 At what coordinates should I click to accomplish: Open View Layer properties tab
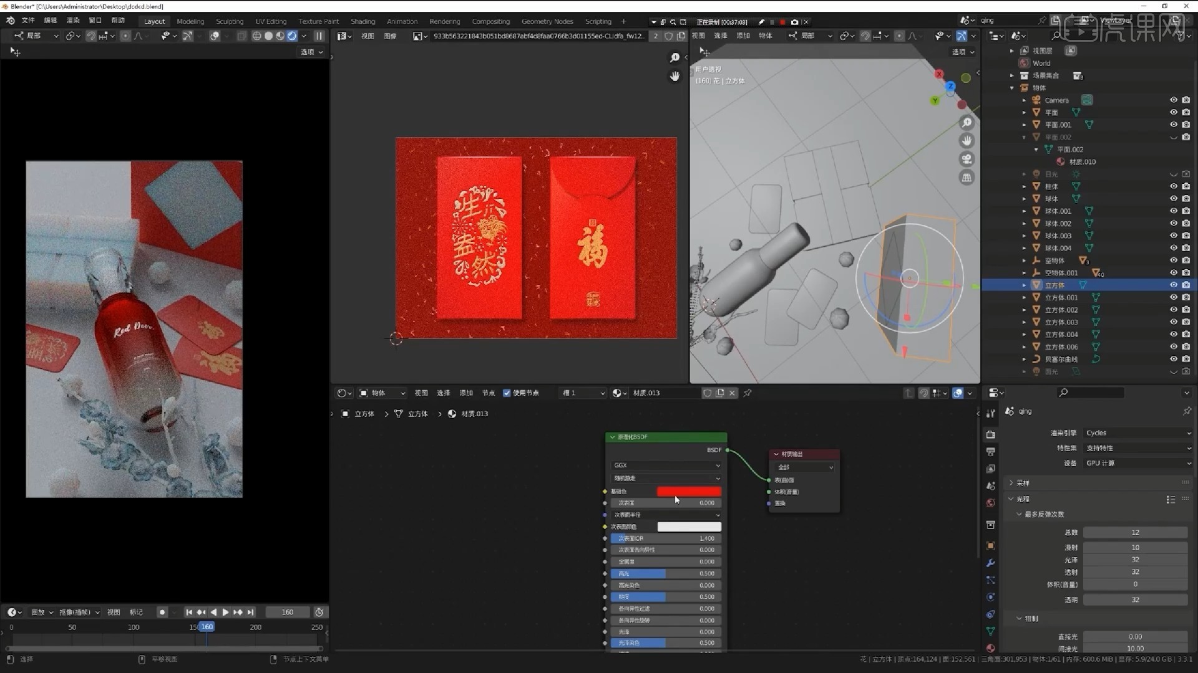[x=991, y=469]
